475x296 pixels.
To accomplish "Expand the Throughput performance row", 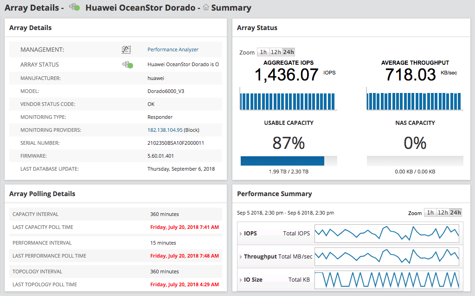I will click(241, 257).
